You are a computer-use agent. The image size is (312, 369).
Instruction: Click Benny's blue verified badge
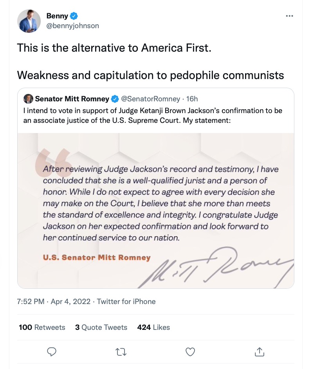[74, 16]
